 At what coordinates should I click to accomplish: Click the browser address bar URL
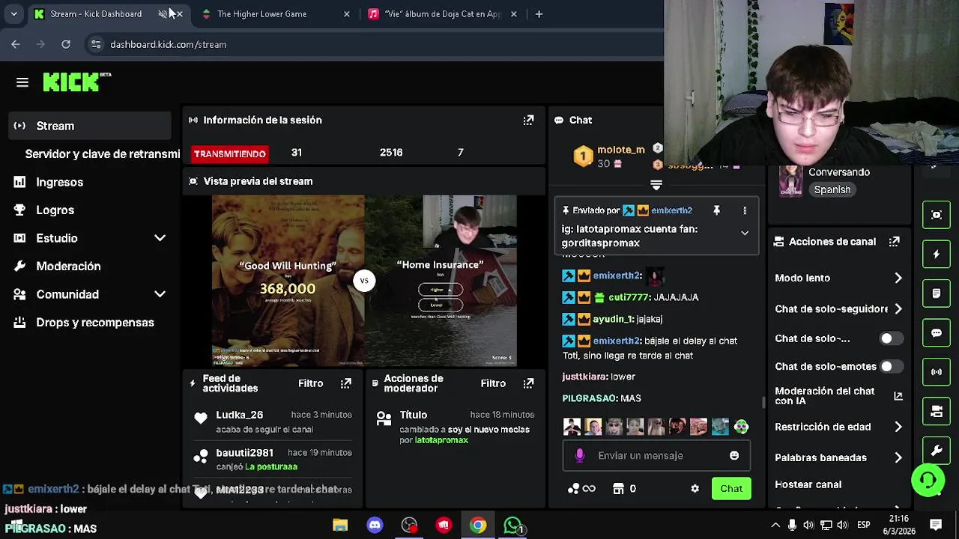(168, 44)
